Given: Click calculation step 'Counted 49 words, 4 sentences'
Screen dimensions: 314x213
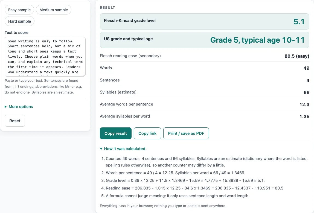Looking at the screenshot, I should (x=207, y=162).
